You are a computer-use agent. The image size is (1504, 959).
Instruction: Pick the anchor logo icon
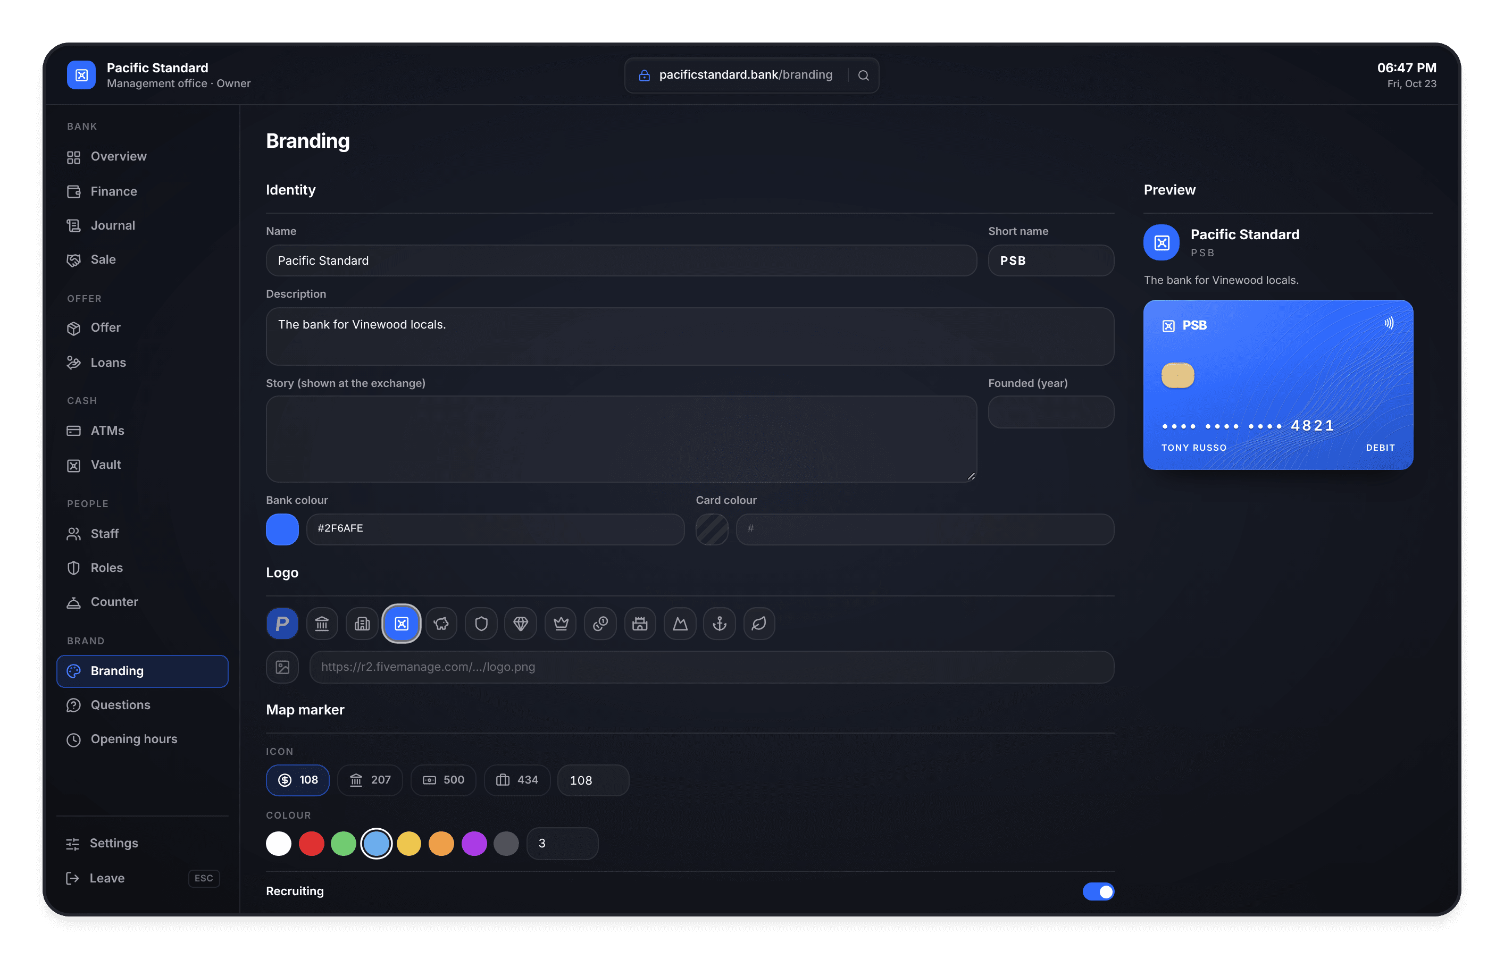point(720,623)
